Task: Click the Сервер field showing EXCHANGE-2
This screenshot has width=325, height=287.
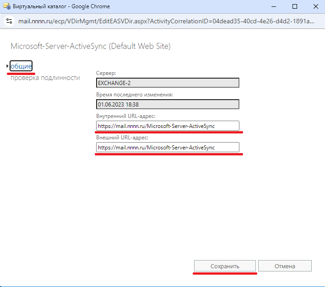Action: click(x=168, y=83)
